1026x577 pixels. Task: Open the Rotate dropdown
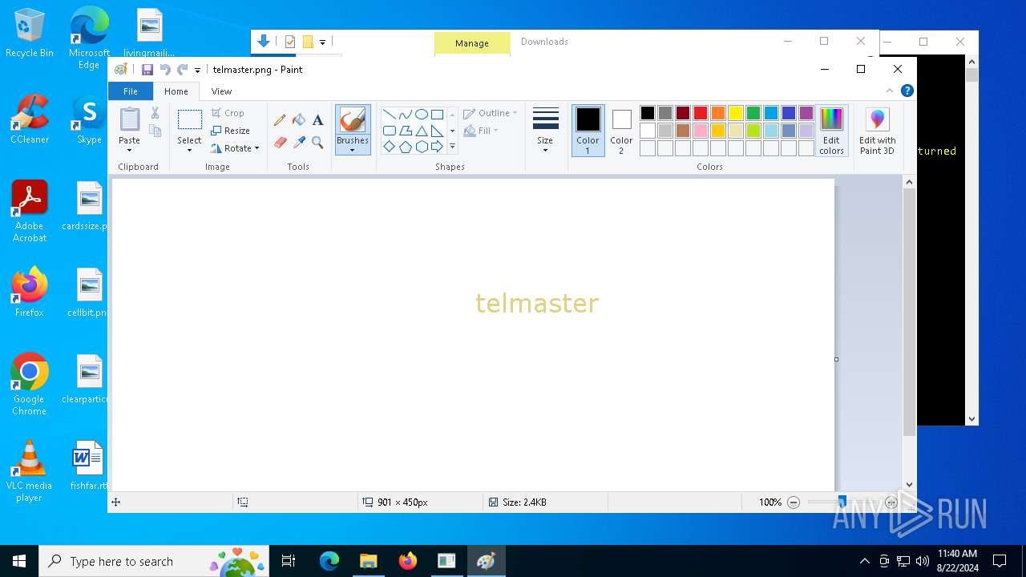(235, 148)
